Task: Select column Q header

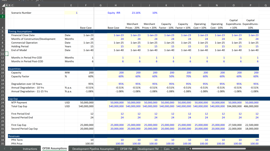Action: 265,5
